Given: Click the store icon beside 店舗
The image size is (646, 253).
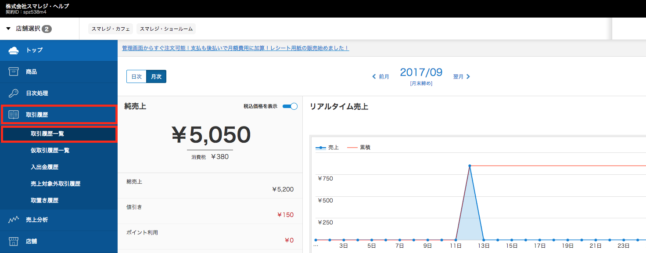Looking at the screenshot, I should coord(14,241).
